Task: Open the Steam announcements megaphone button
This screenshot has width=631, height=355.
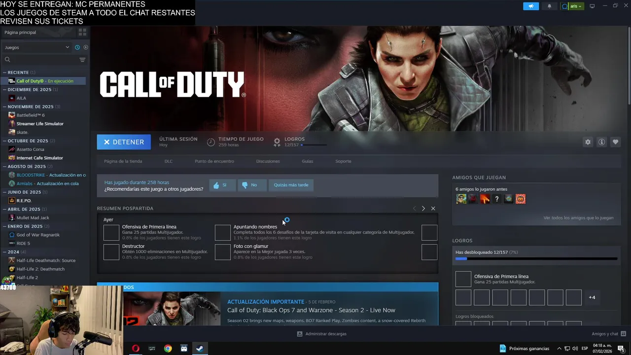Action: (531, 6)
